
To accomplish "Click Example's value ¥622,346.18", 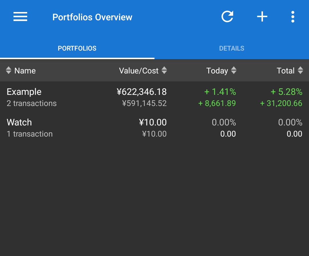I will [x=142, y=92].
